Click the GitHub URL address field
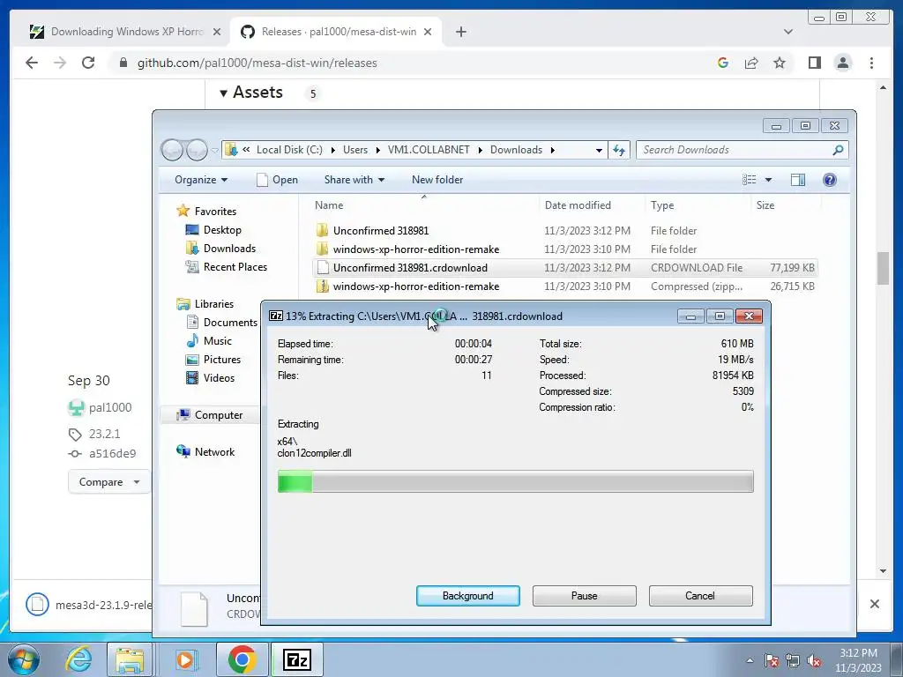This screenshot has height=677, width=903. click(x=257, y=63)
